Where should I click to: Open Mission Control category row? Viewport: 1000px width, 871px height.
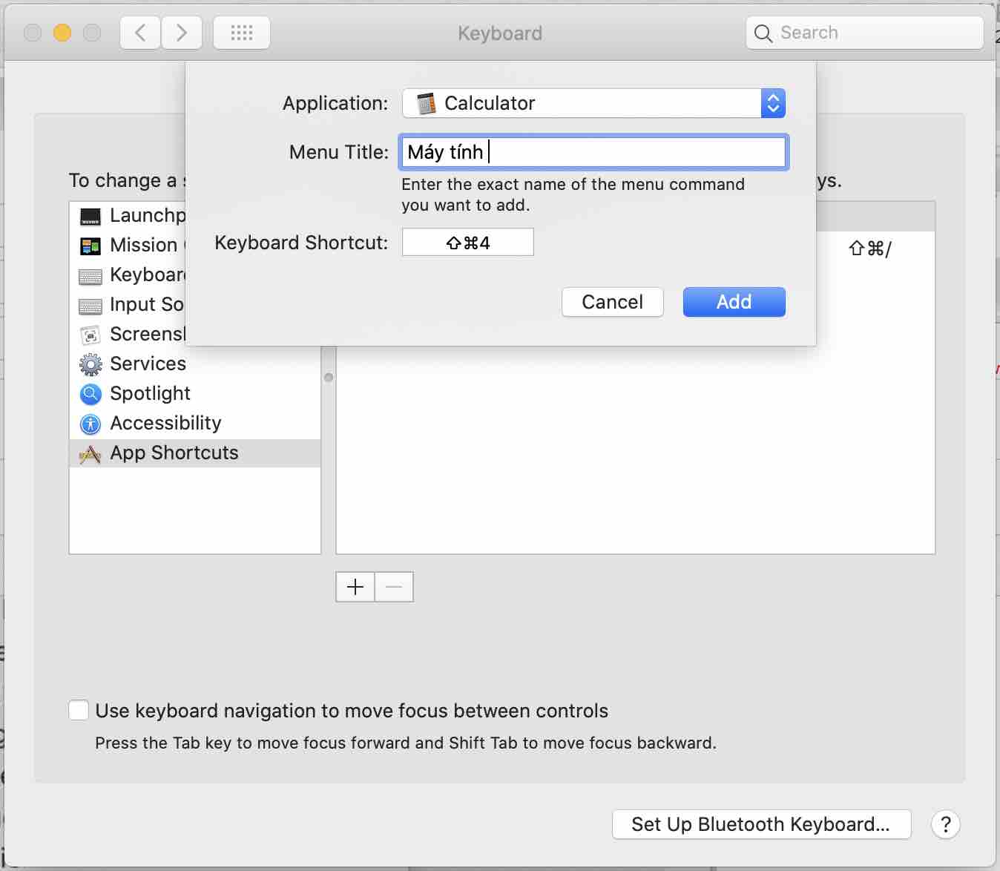[128, 245]
